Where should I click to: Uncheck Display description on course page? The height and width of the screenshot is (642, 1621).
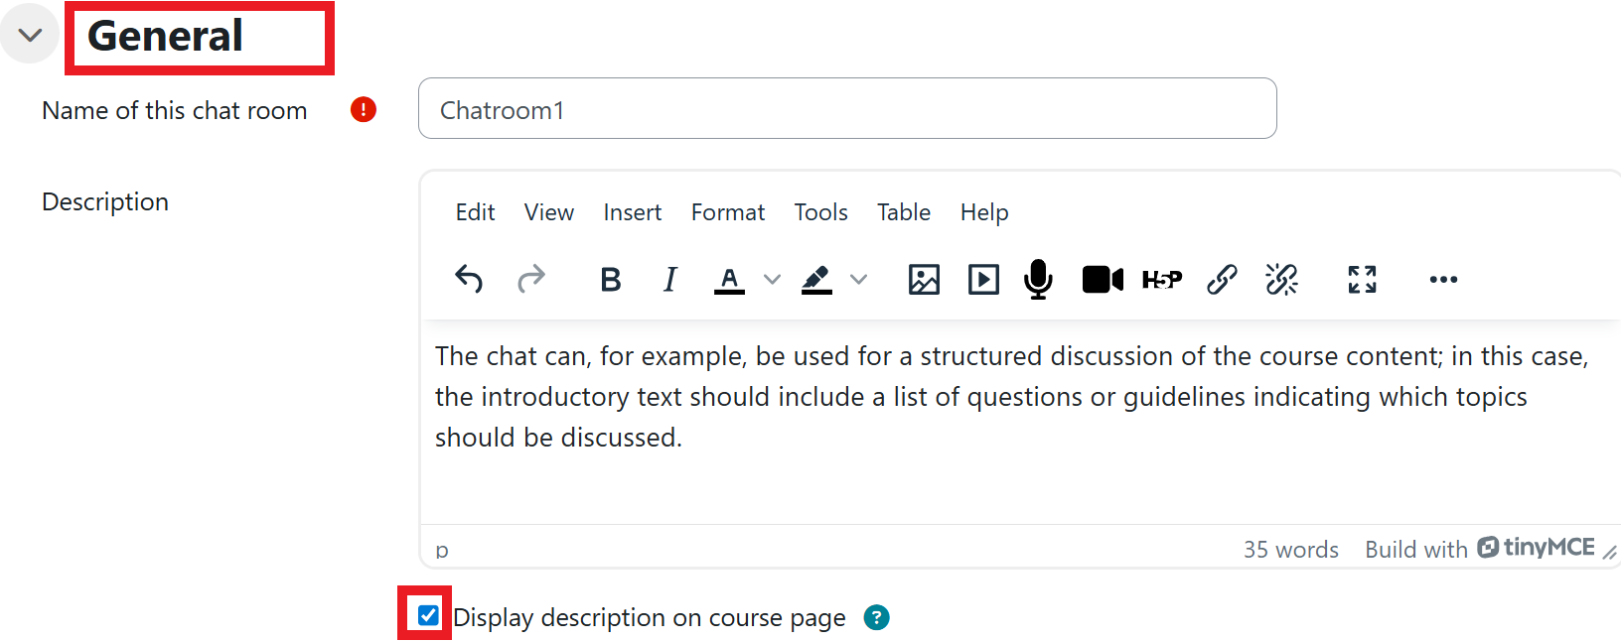[428, 615]
